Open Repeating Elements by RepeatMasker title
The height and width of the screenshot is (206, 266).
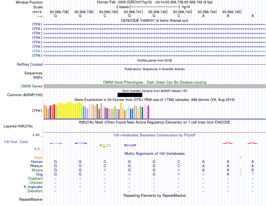(155, 195)
